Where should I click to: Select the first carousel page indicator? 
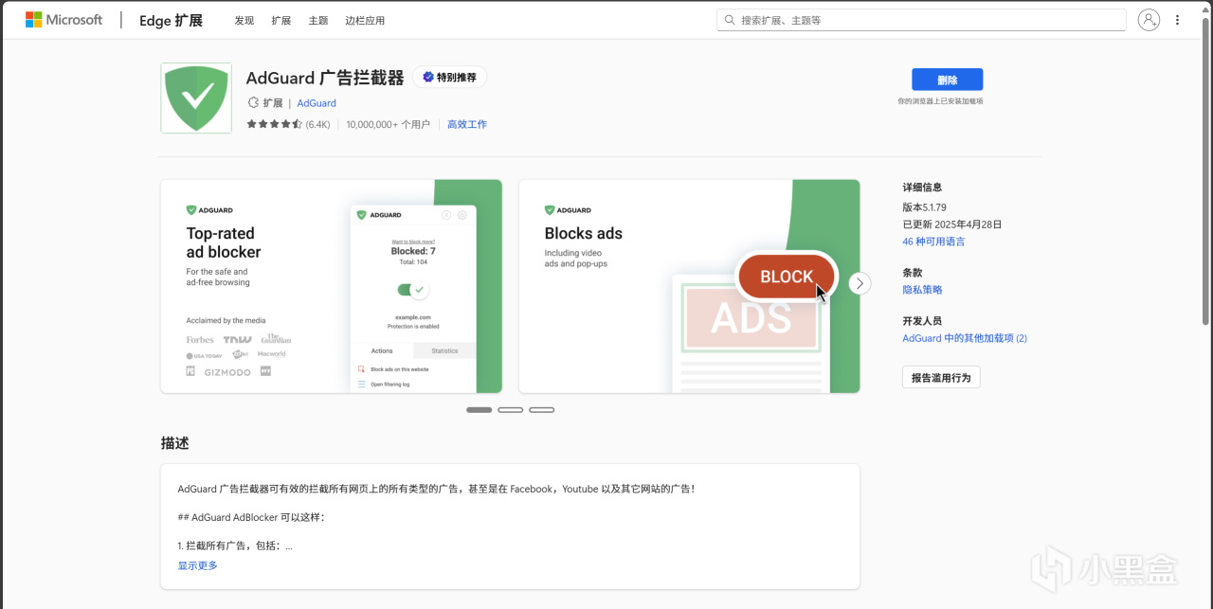pyautogui.click(x=480, y=410)
